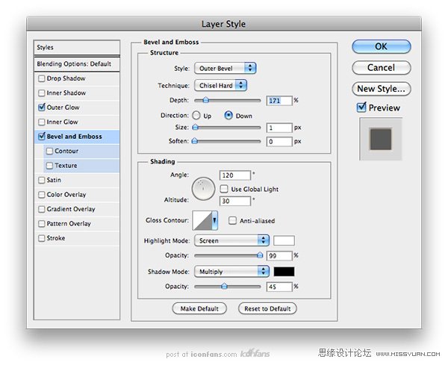
Task: Click the Make Default button
Action: [199, 308]
